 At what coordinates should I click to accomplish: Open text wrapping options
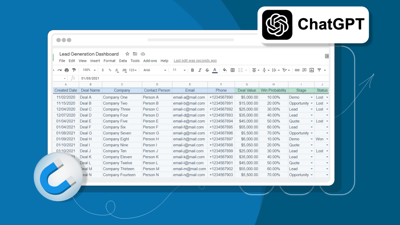coord(276,70)
